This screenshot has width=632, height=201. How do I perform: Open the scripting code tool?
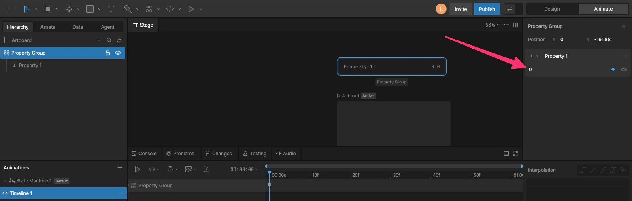coord(170,9)
